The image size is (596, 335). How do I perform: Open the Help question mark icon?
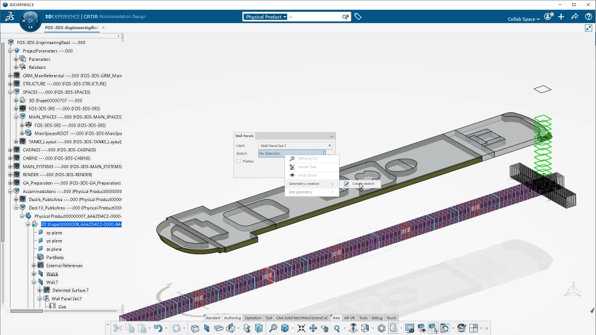(x=589, y=16)
